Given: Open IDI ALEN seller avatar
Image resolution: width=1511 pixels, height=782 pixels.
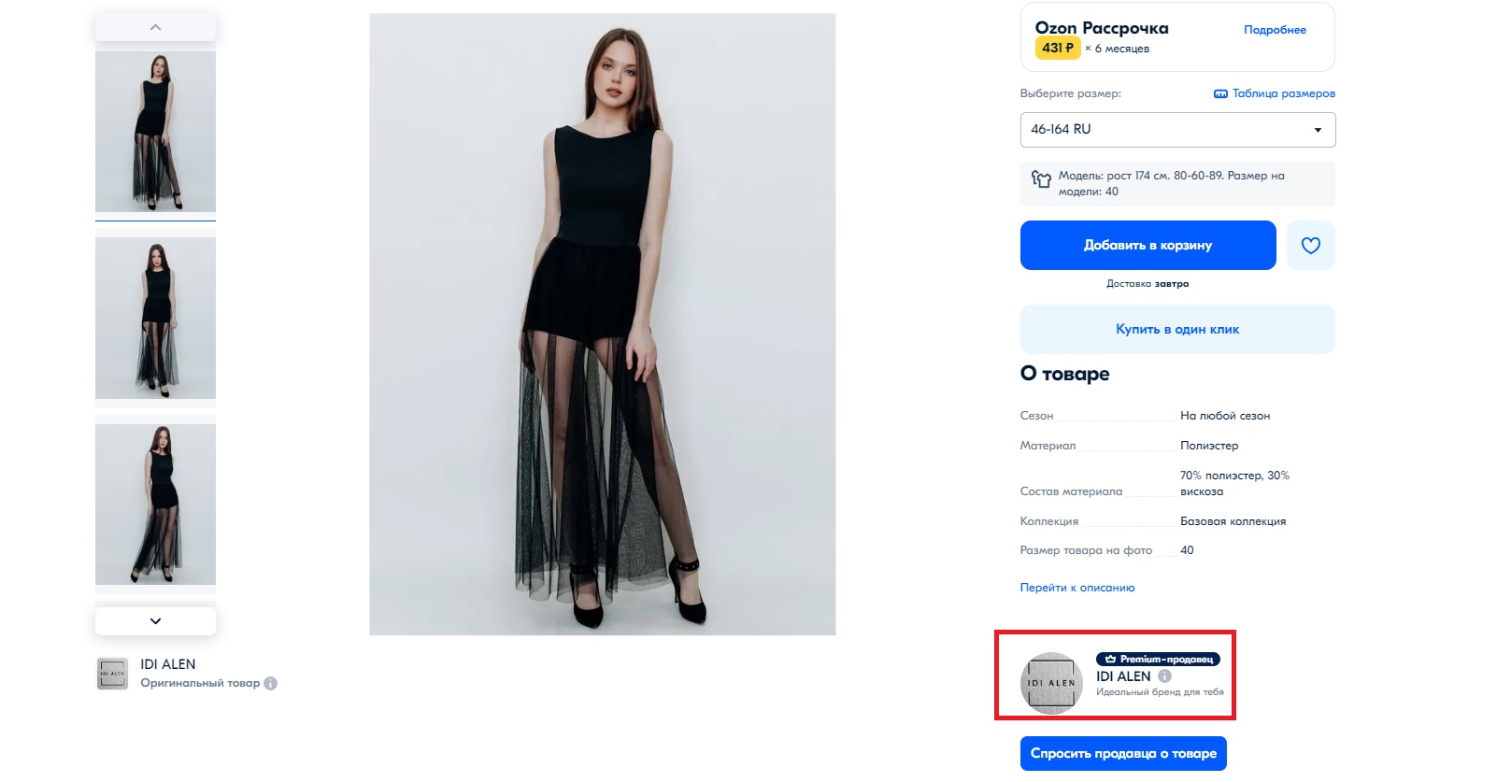Looking at the screenshot, I should coord(1051,683).
